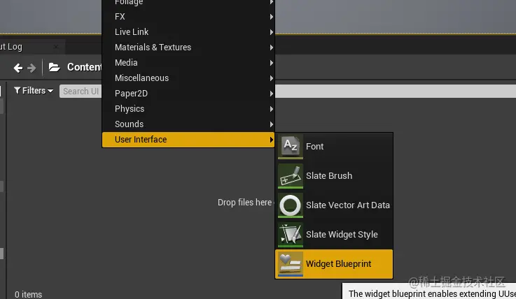
Task: Select the highlighted User Interface entry
Action: click(x=188, y=140)
